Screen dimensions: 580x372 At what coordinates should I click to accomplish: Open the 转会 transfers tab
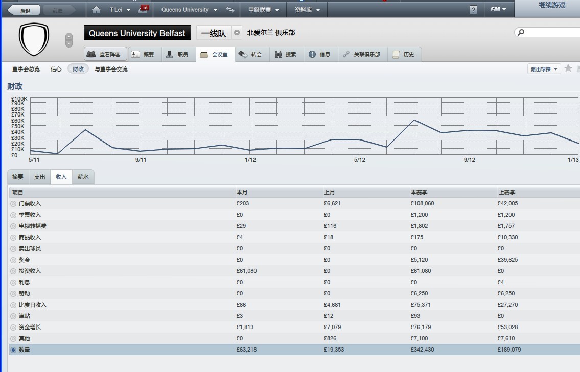250,54
